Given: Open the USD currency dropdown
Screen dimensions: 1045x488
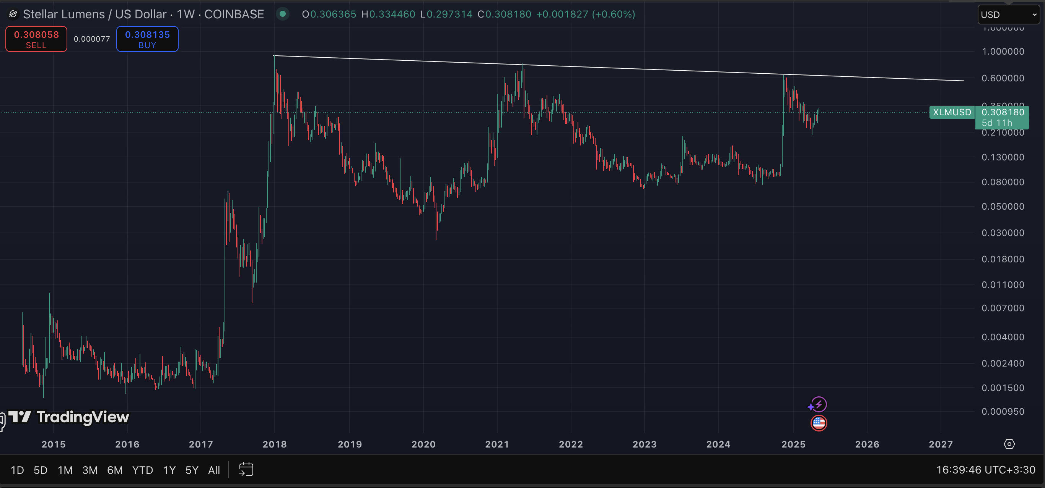Looking at the screenshot, I should pyautogui.click(x=1008, y=15).
